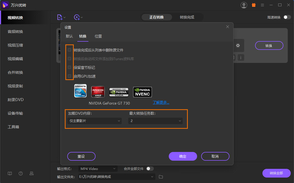Click the help question mark icon
This screenshot has width=294, height=183.
coord(20,173)
